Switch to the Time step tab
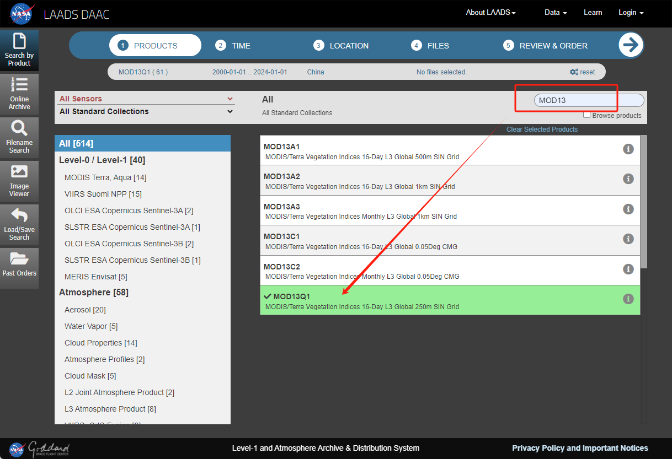Viewport: 672px width, 459px height. [x=233, y=46]
